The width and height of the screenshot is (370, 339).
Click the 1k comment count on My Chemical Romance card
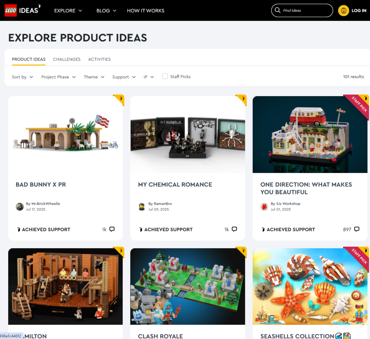[x=226, y=229]
